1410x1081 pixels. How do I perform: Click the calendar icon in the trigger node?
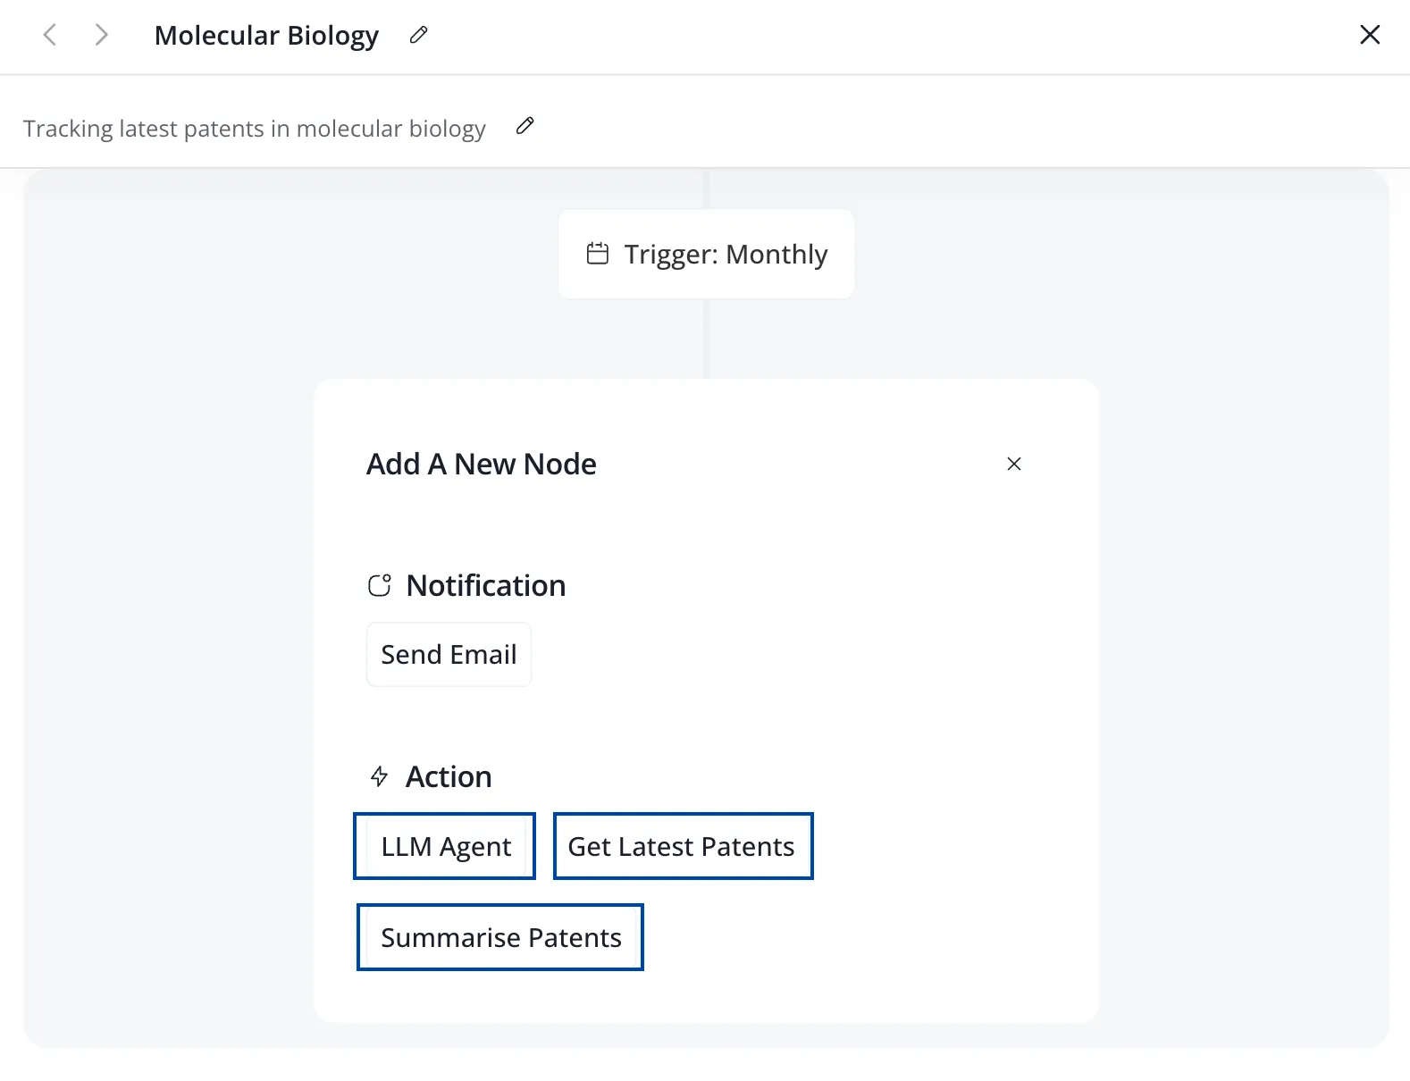[x=597, y=254]
